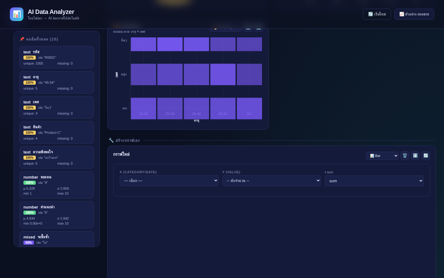Click heatmap cell for อื่นๆ and 25-34
This screenshot has width=444, height=278.
coord(170,44)
